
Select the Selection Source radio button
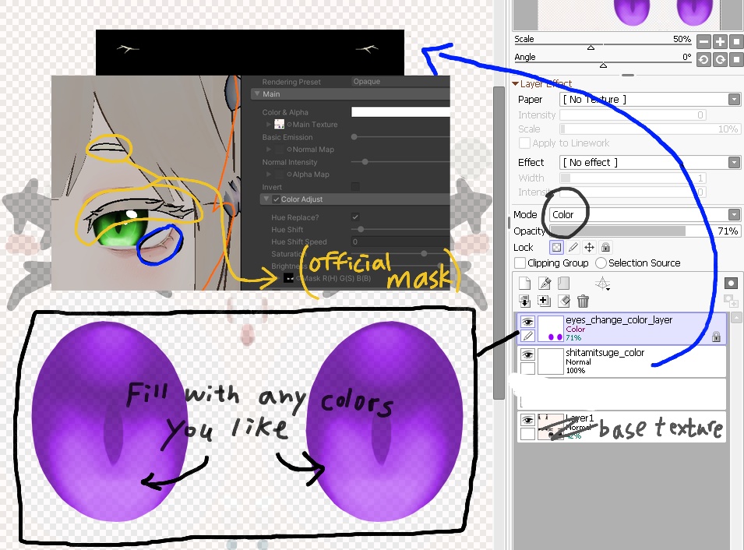coord(600,263)
